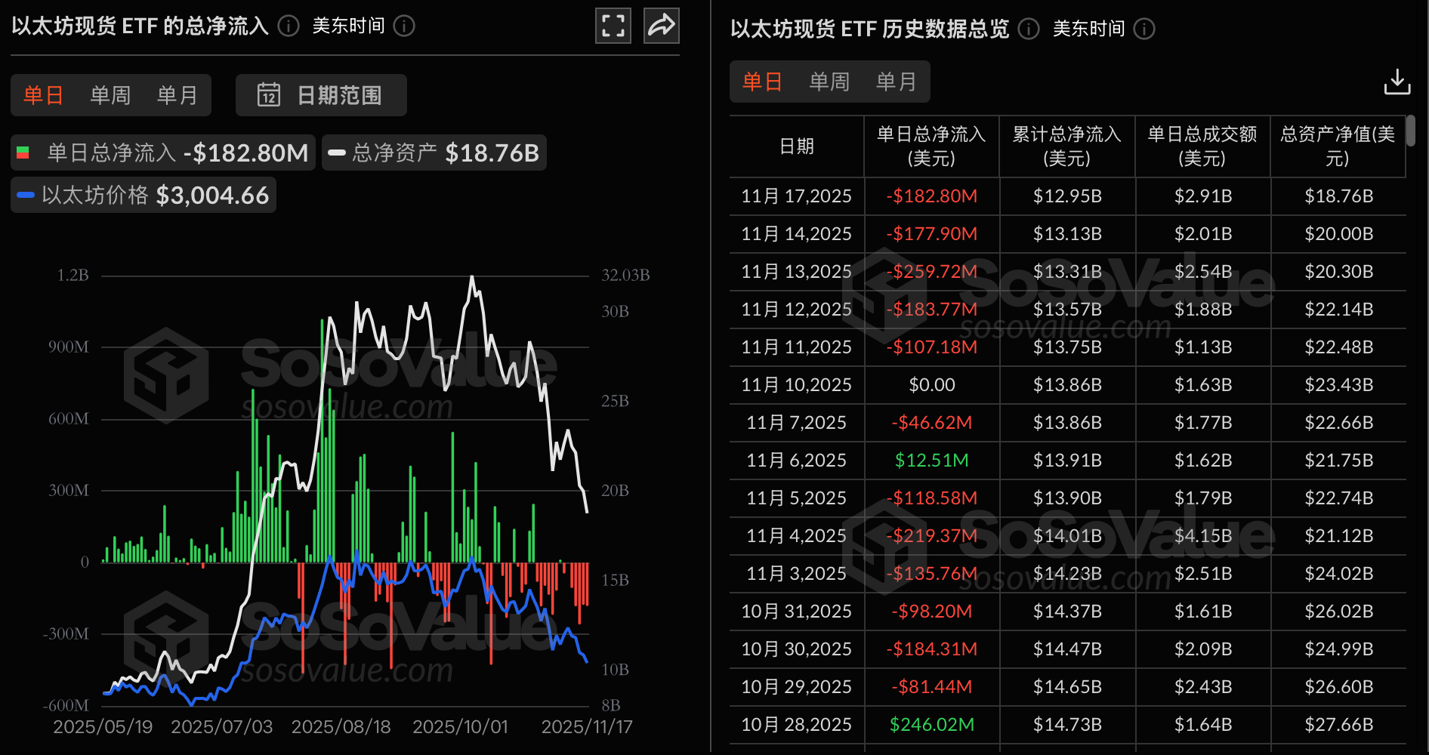Image resolution: width=1429 pixels, height=755 pixels.
Task: Click the fullscreen expand chart icon
Action: point(613,26)
